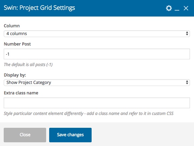194x146 pixels.
Task: Click empty footer area beside Save changes
Action: pos(142,135)
